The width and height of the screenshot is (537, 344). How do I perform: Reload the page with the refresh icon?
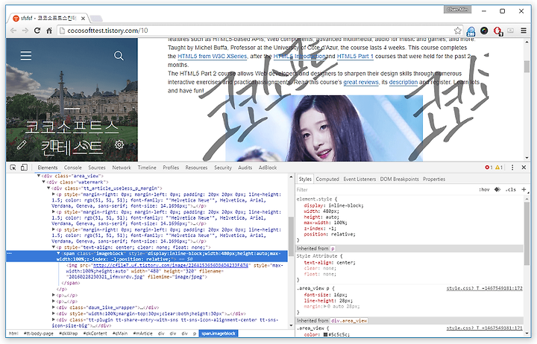pyautogui.click(x=37, y=31)
